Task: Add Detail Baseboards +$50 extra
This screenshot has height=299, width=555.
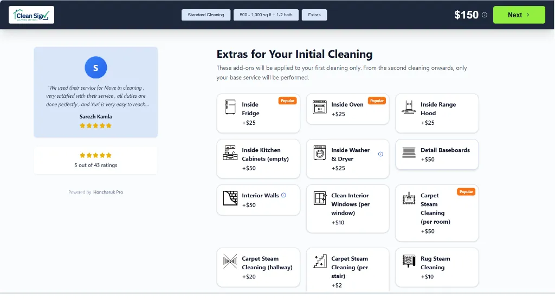Action: click(x=437, y=154)
